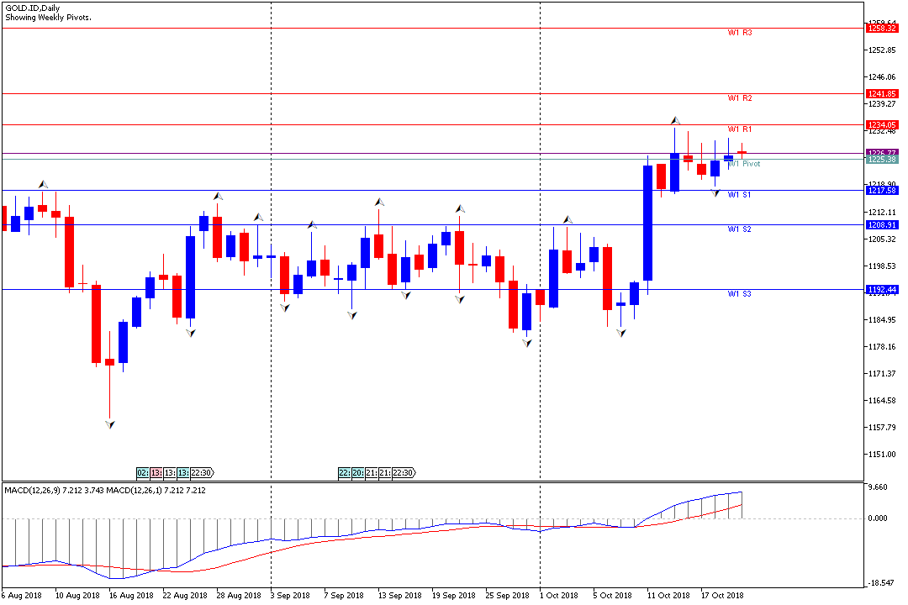908x605 pixels.
Task: Click the down fractal arrow below the lowest August wick
Action: point(110,424)
